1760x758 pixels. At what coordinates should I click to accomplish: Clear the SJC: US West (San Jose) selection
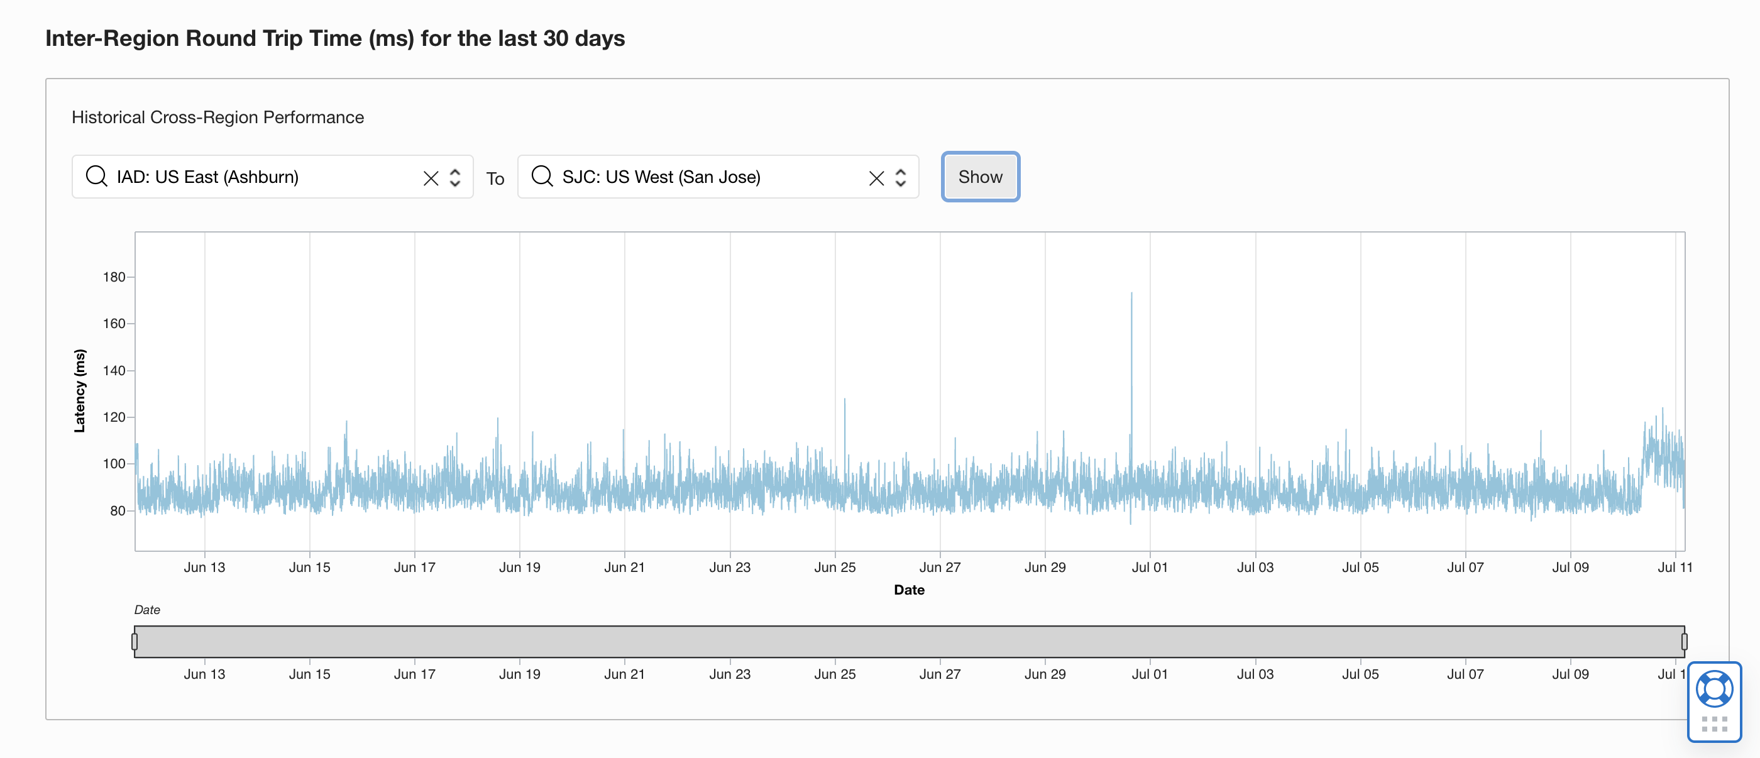877,177
